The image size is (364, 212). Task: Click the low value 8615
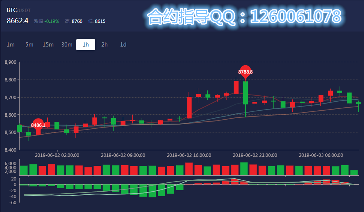[100, 21]
